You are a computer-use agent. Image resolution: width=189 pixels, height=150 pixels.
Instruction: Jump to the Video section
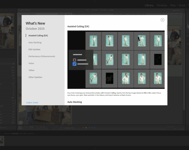pyautogui.click(x=31, y=63)
